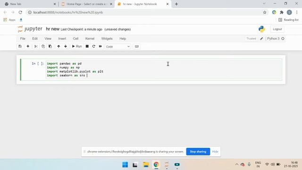This screenshot has height=170, width=302.
Task: Open the File menu
Action: [x=23, y=39]
